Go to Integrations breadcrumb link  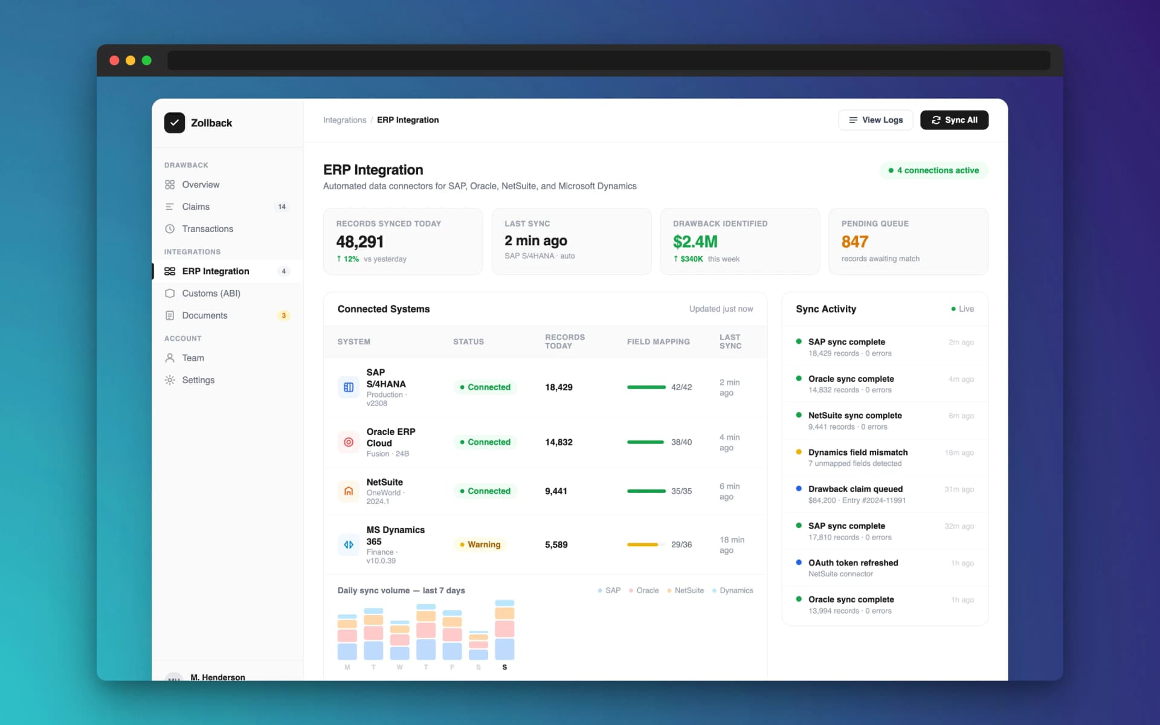[344, 120]
